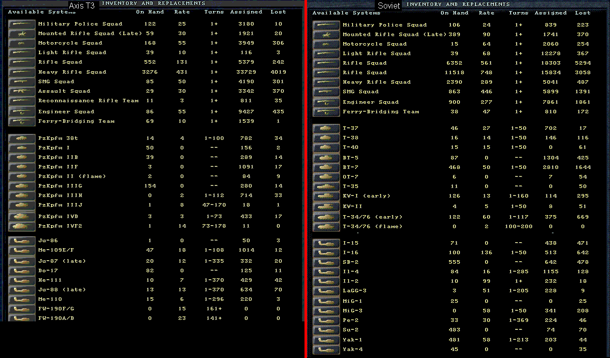Select the Heavy Rifle Squad icon in Axis panel
Screen dimensions: 610x358
tap(22, 72)
